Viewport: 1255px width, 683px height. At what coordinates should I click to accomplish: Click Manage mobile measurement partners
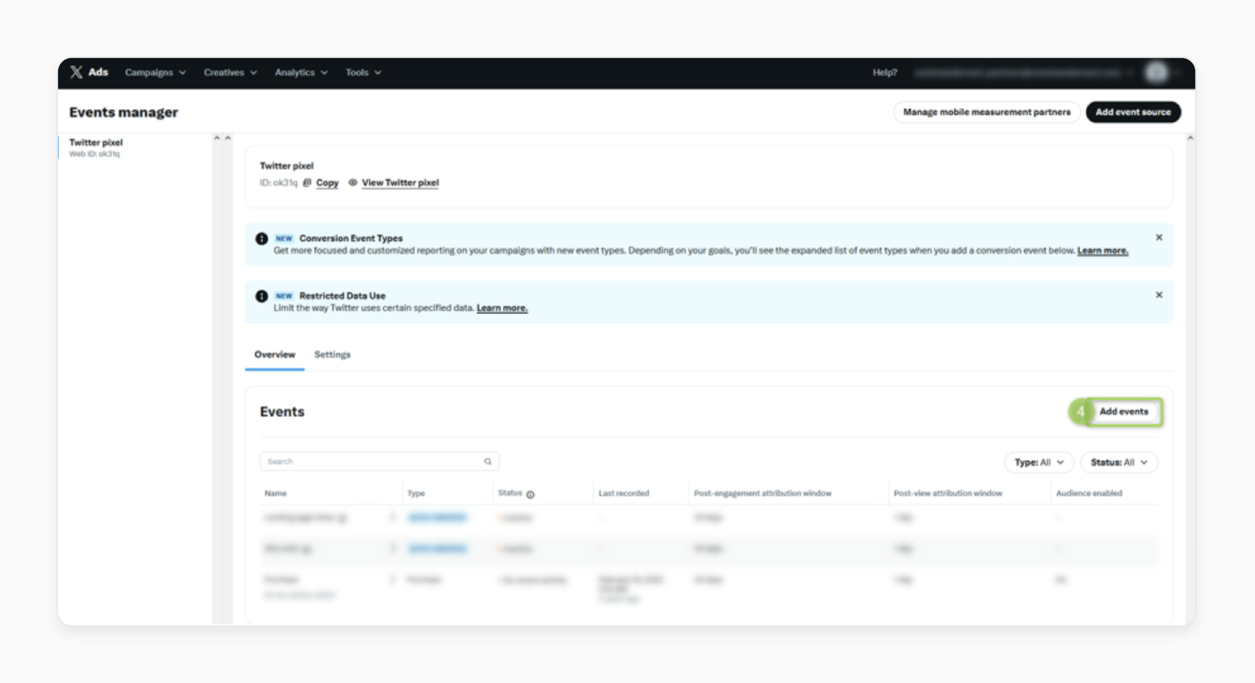click(x=986, y=112)
